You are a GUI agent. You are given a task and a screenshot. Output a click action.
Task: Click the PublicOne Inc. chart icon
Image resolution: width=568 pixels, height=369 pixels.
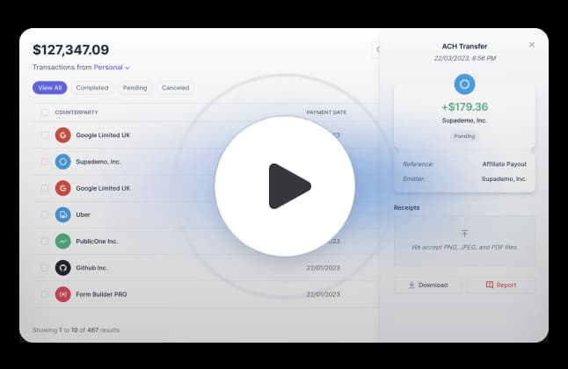coord(62,241)
